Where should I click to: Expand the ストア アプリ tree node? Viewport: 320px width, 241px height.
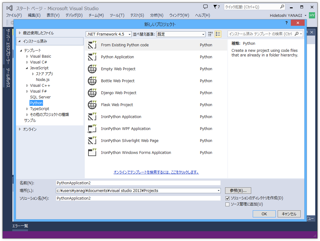pyautogui.click(x=33, y=74)
